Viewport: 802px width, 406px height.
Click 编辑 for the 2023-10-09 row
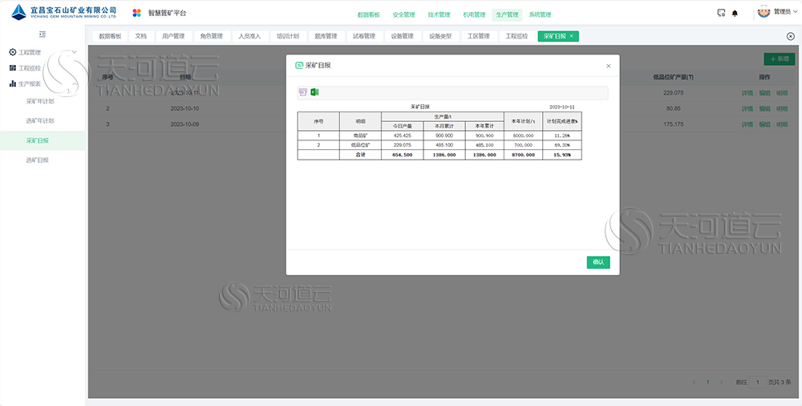(x=764, y=124)
